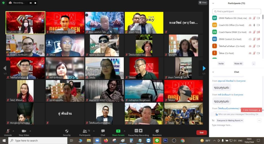
Task: Click recording cloud icon for DNW Control
Action: 250,39
